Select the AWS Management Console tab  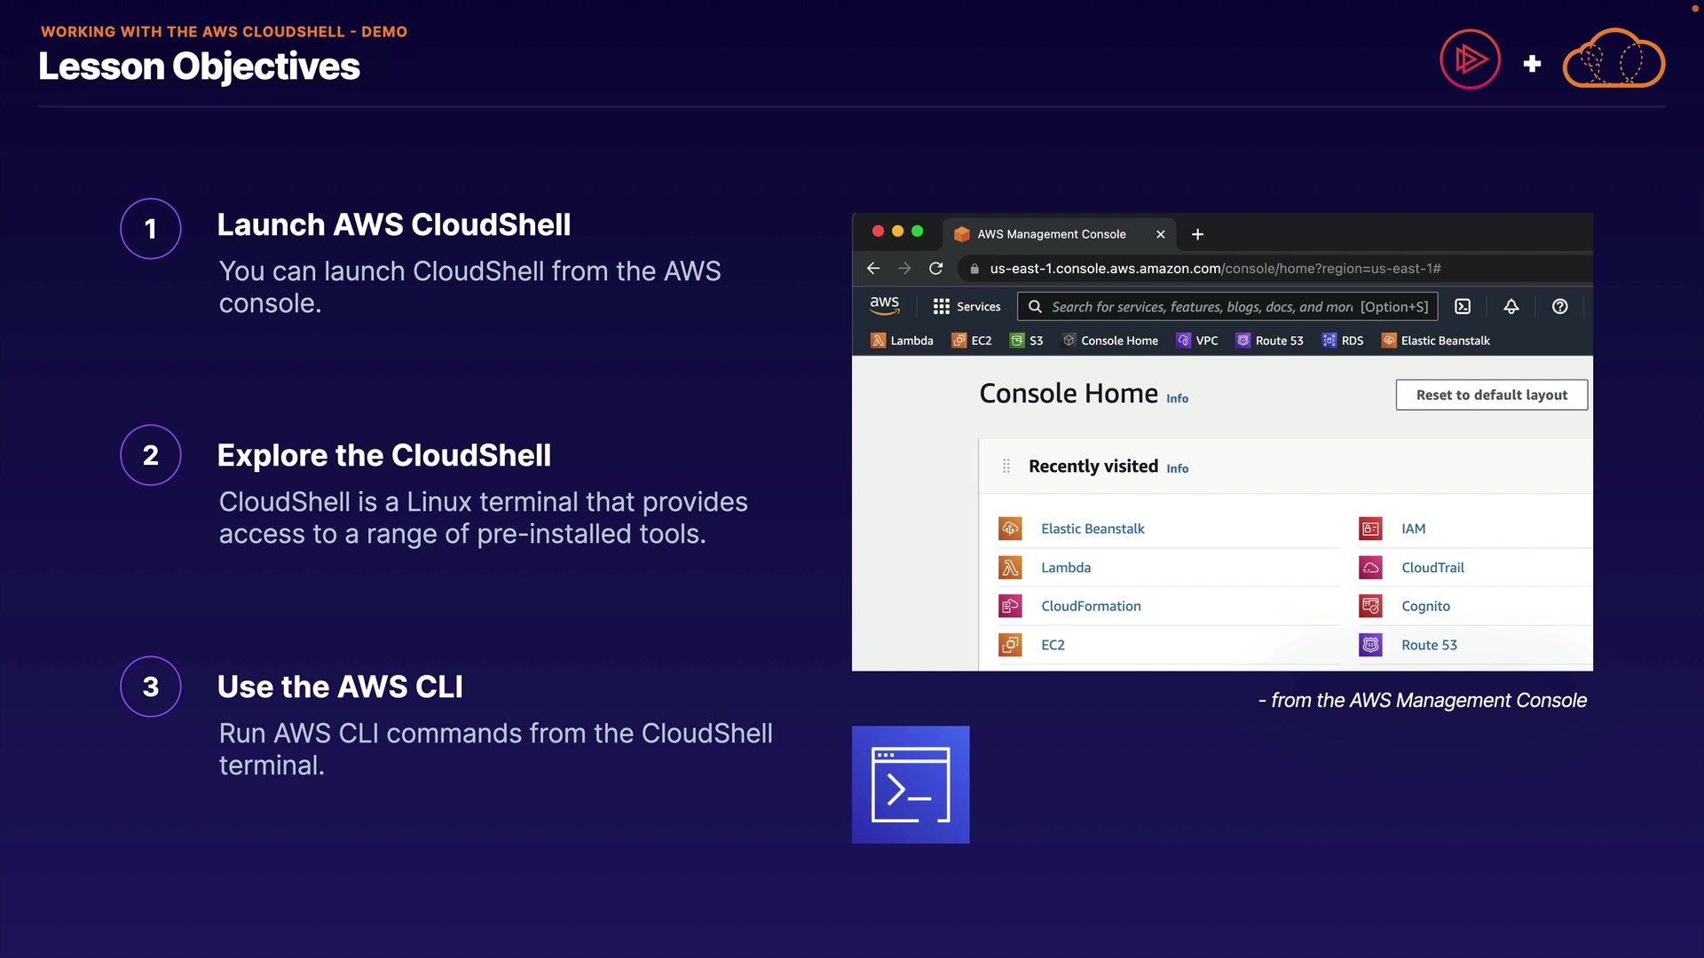click(1051, 234)
